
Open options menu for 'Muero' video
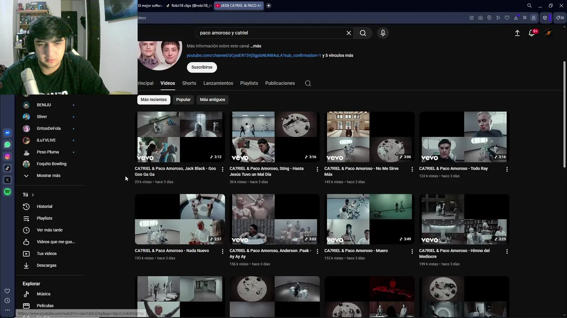(x=412, y=251)
